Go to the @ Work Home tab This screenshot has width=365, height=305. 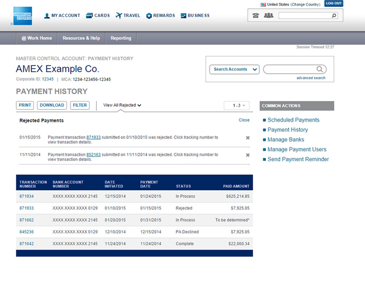point(37,38)
